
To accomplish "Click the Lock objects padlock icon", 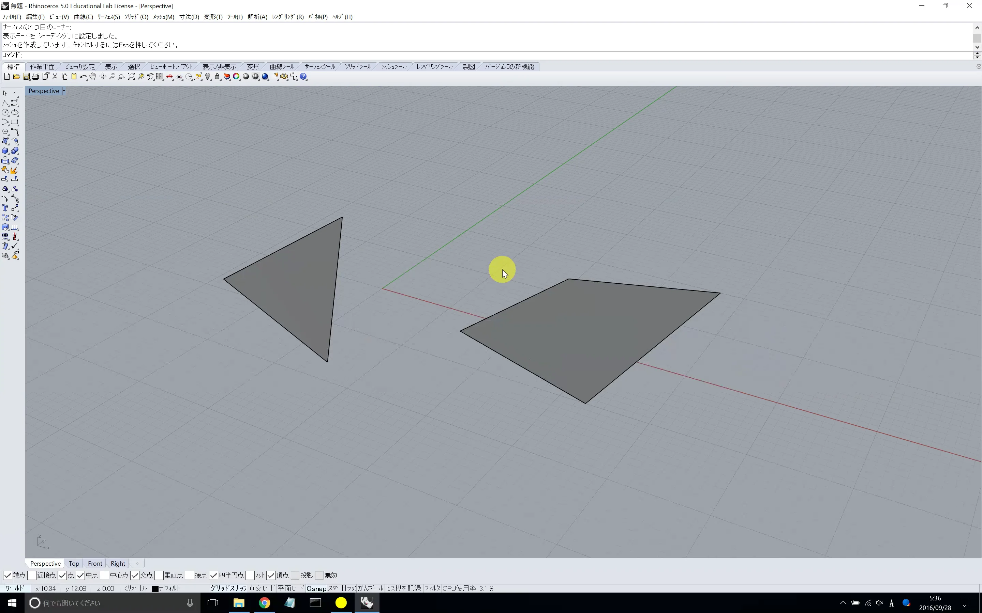I will [217, 77].
